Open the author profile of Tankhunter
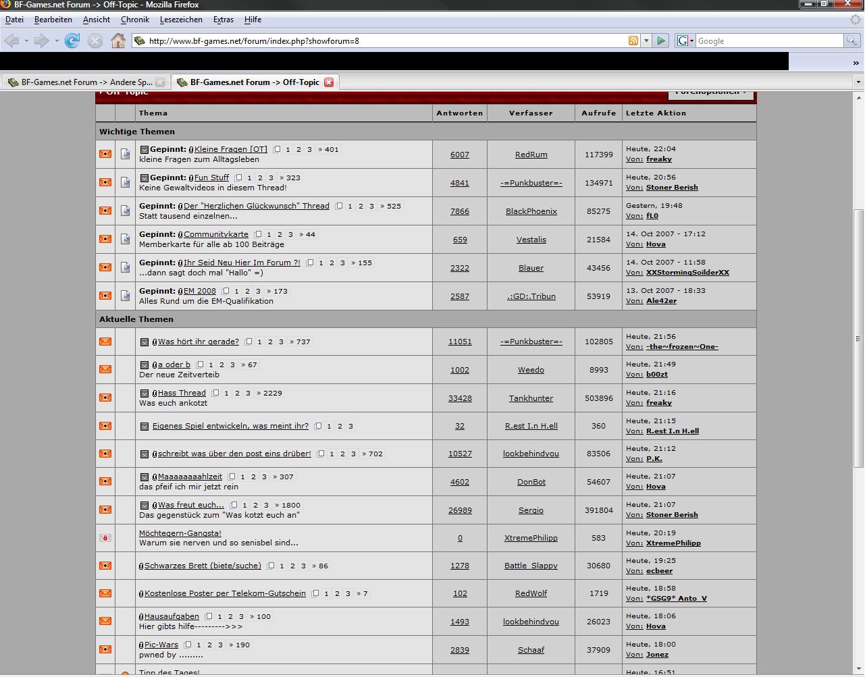Viewport: 865px width, 677px height. coord(531,398)
